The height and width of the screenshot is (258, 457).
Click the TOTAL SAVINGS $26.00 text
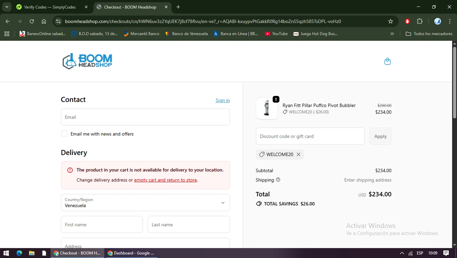coord(289,204)
